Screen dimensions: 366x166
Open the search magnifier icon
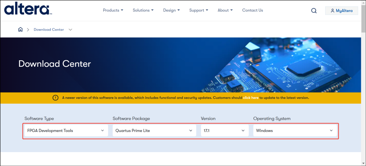[x=314, y=11]
